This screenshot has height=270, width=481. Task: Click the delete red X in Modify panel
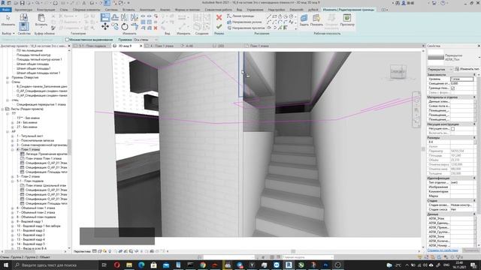pos(156,28)
